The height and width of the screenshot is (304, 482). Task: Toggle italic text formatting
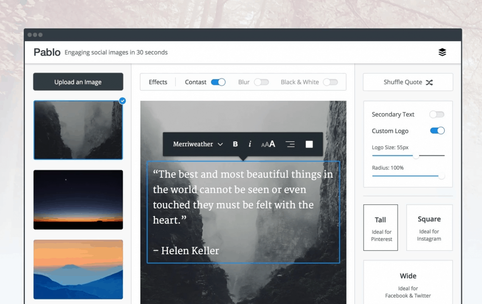pyautogui.click(x=250, y=144)
